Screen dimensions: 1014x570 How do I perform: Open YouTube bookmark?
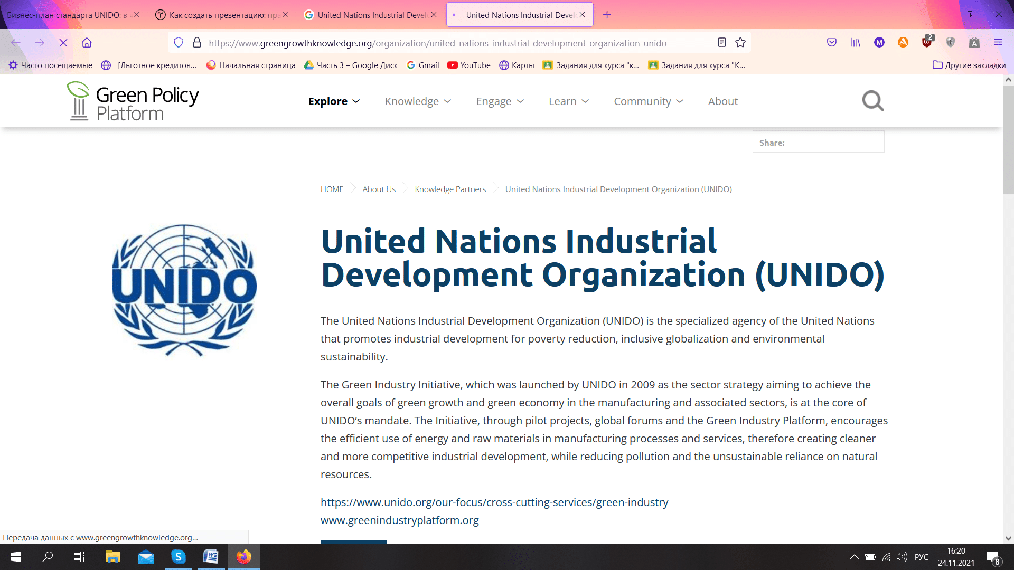(x=469, y=65)
